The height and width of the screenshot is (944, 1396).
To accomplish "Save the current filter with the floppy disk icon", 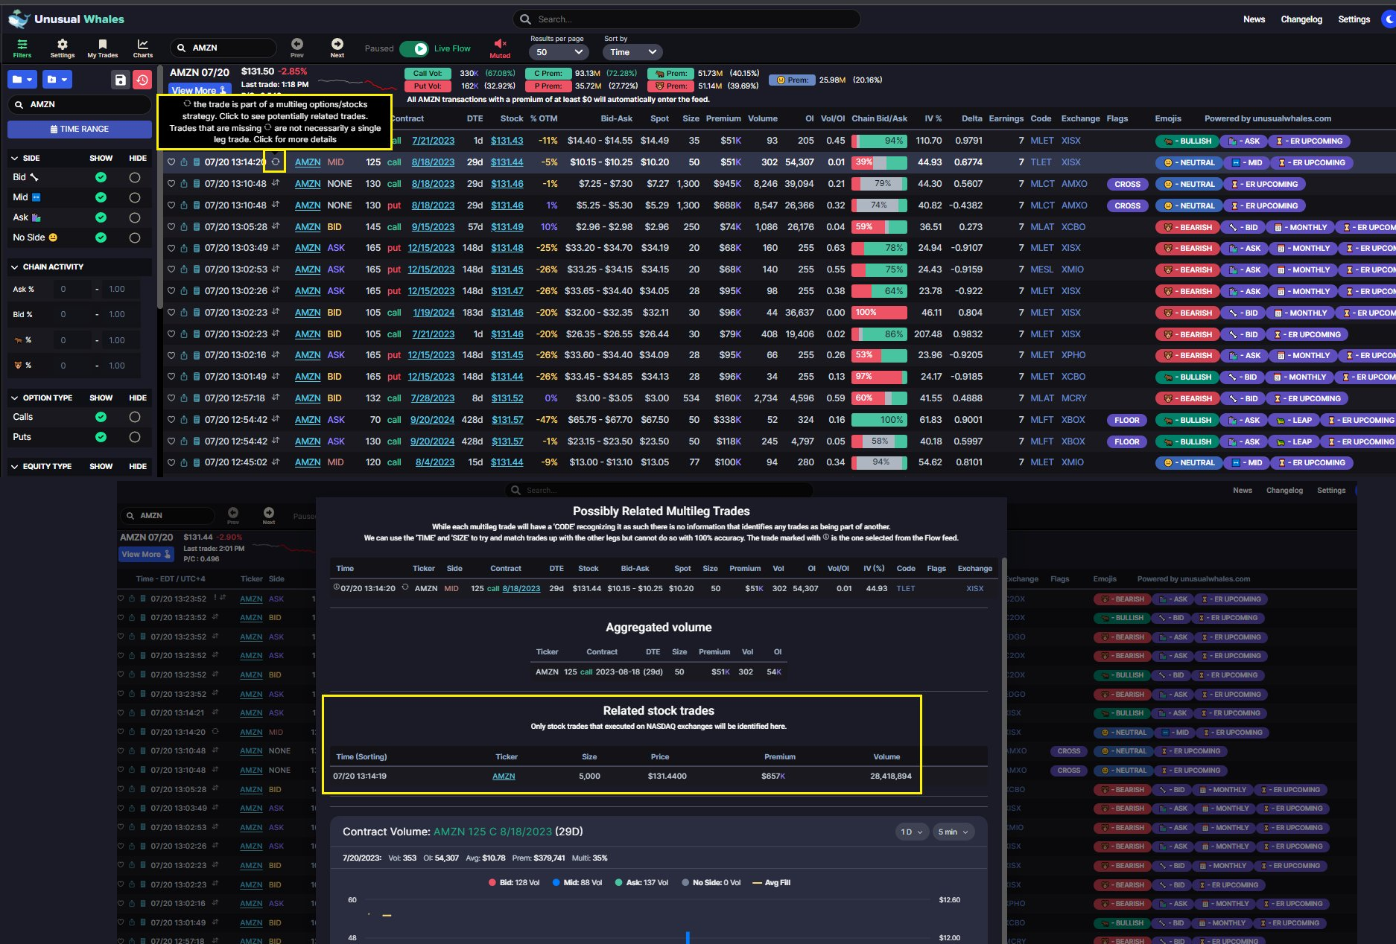I will 120,80.
